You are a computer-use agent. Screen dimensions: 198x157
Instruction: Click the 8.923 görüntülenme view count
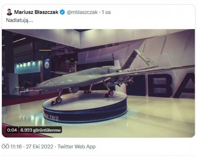click(41, 130)
